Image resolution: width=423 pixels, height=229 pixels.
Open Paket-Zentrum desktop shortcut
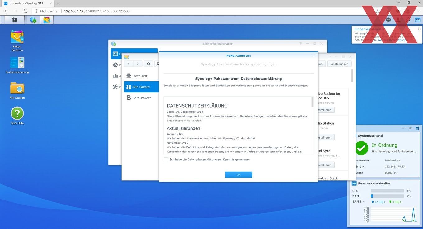[17, 41]
